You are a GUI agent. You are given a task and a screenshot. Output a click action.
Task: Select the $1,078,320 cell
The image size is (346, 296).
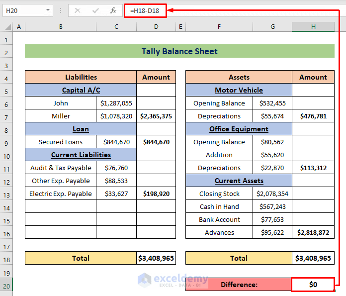click(x=116, y=116)
